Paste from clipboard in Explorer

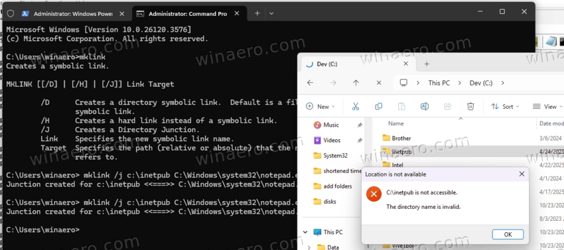coord(401,107)
